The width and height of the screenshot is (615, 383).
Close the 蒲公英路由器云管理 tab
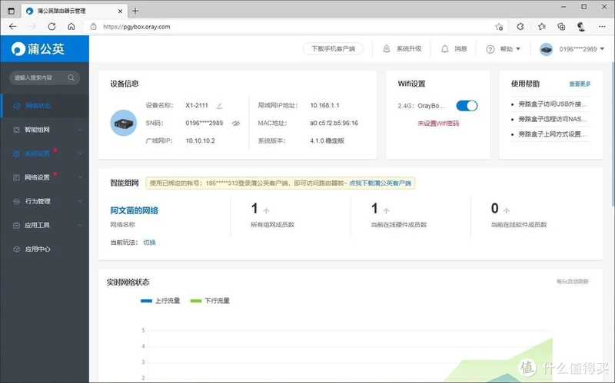coord(120,11)
